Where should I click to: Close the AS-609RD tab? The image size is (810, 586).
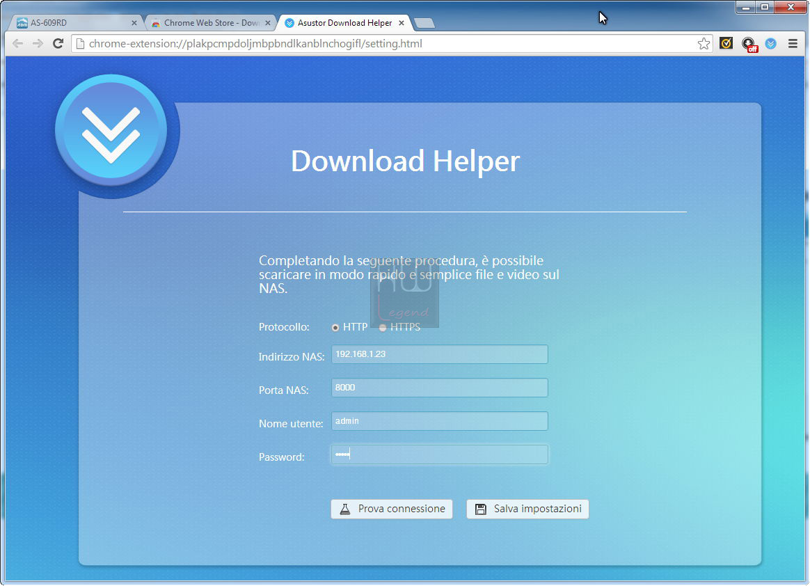click(x=134, y=23)
